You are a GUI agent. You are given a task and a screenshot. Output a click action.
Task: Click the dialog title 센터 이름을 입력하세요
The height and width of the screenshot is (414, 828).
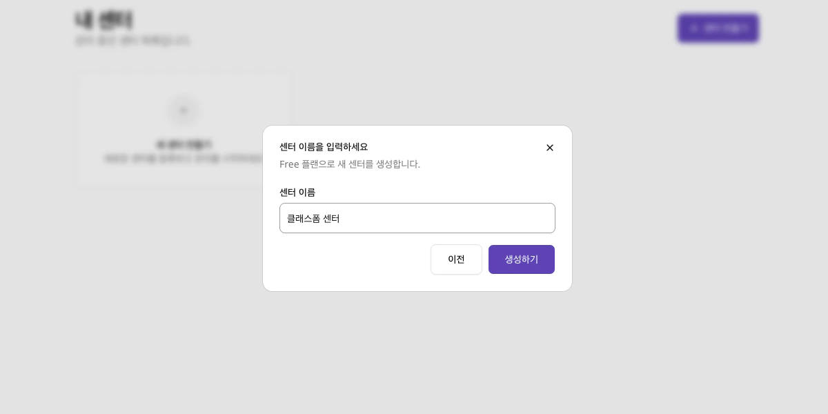tap(324, 147)
